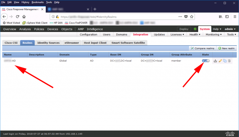Go to Domains submenu

tap(122, 34)
